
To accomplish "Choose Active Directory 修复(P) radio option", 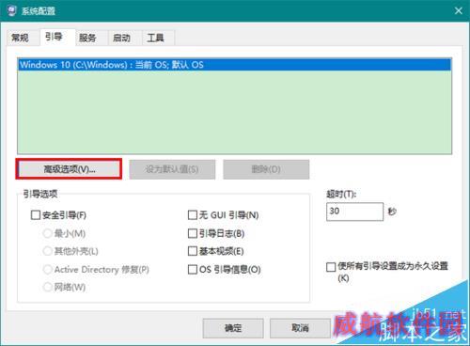I will pyautogui.click(x=47, y=269).
